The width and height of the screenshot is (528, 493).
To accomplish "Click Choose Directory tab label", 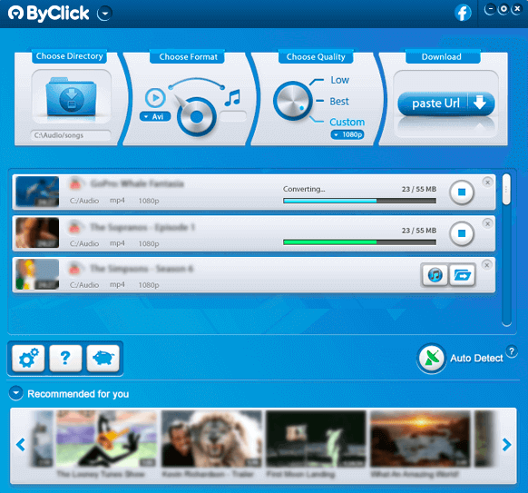I will click(x=69, y=56).
